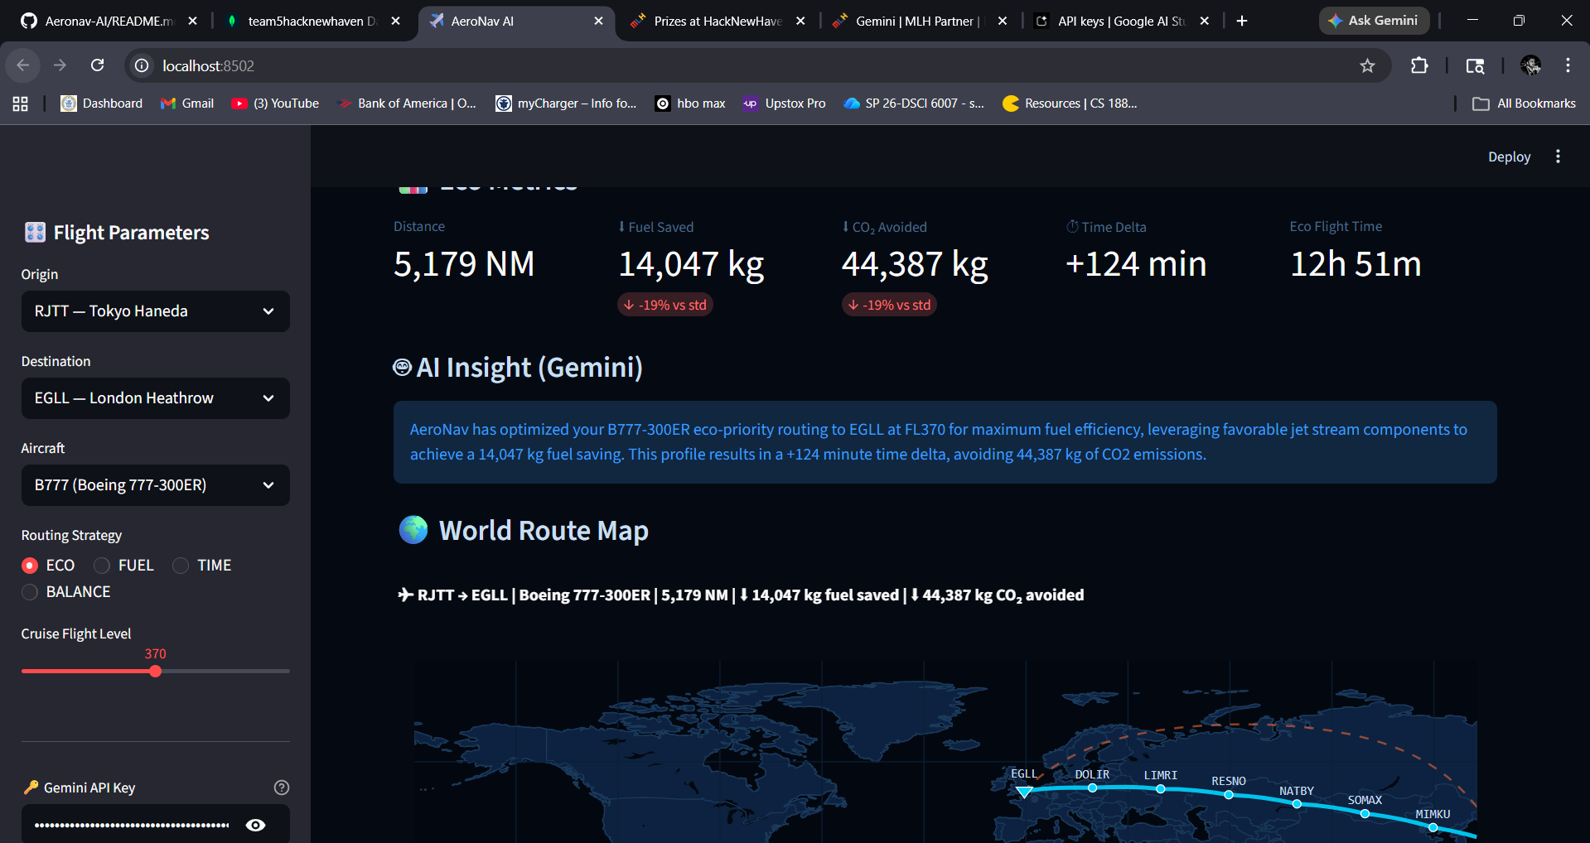Click the World Route Map heading
Screen dimensions: 1590x843
(x=544, y=530)
